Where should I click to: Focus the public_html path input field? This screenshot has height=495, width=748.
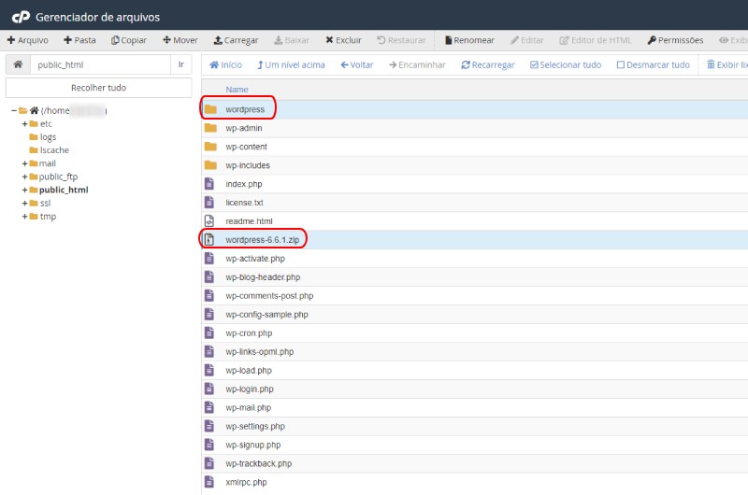click(x=100, y=64)
